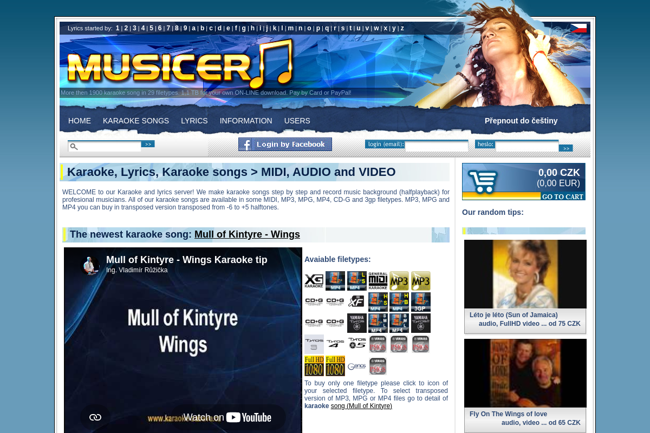
Task: Choose the MP3 BML filetype icon
Action: click(399, 281)
